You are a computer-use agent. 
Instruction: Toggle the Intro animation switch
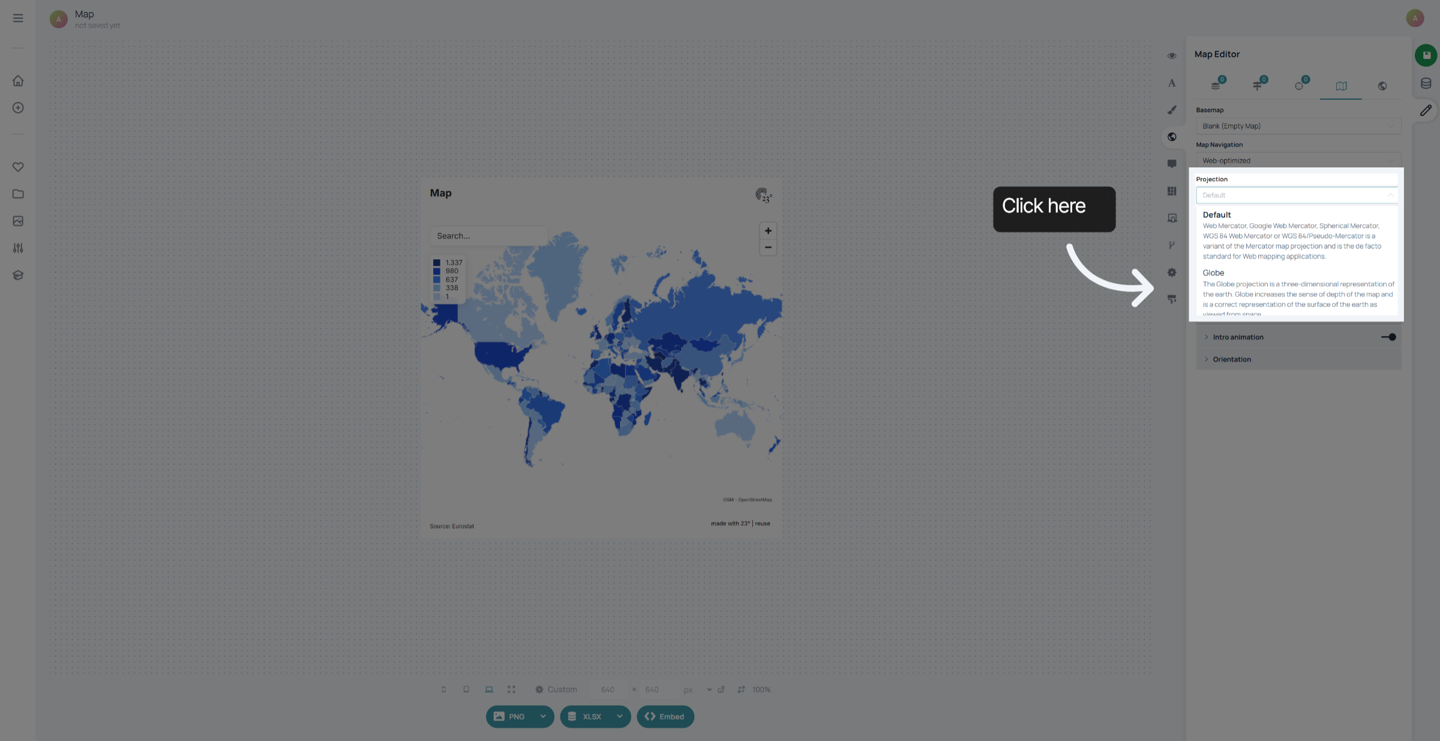point(1388,337)
